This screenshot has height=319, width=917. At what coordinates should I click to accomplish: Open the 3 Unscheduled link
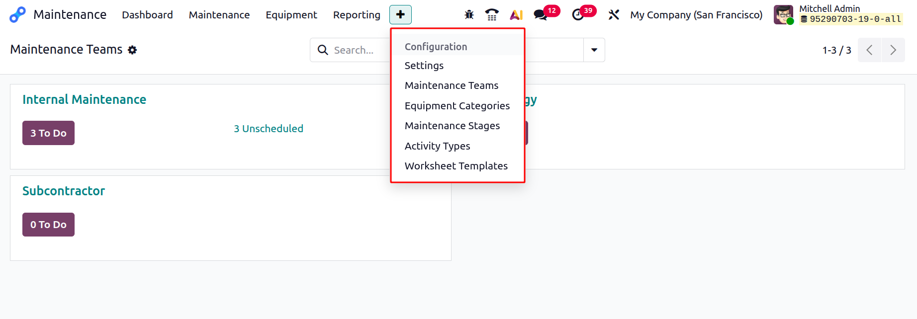point(269,129)
